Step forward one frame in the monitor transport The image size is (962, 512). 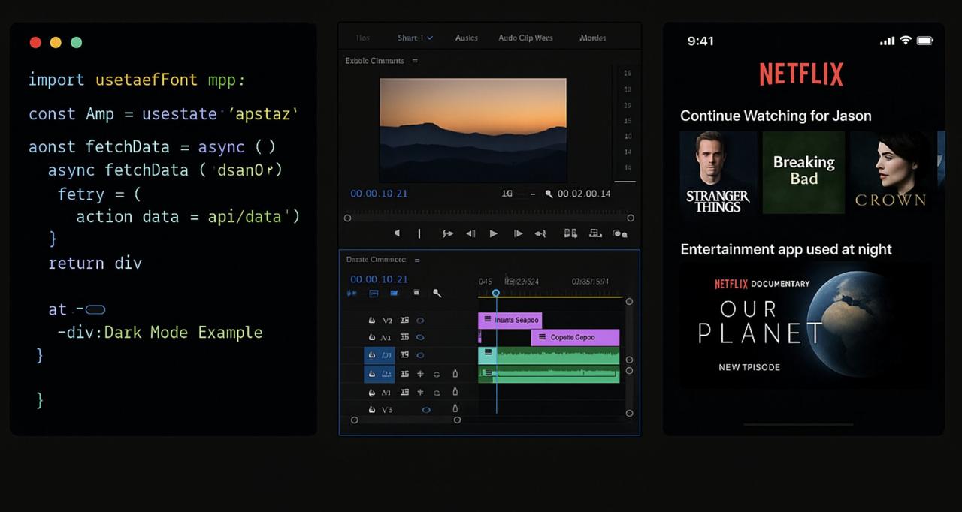pyautogui.click(x=518, y=233)
